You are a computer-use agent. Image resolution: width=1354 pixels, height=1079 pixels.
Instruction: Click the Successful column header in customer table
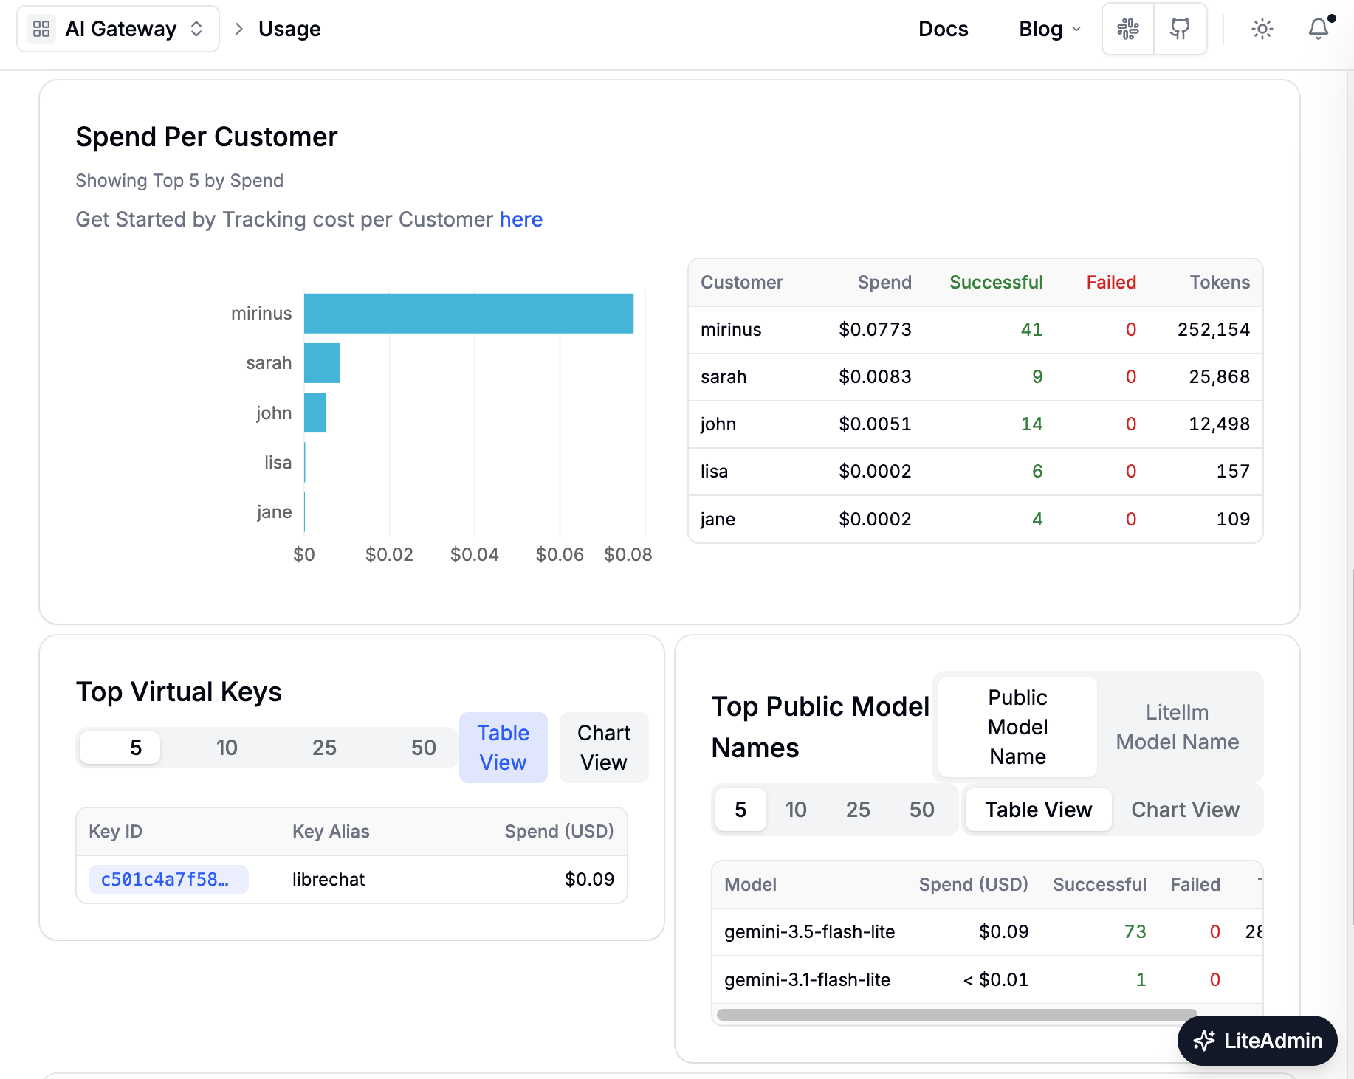tap(996, 283)
